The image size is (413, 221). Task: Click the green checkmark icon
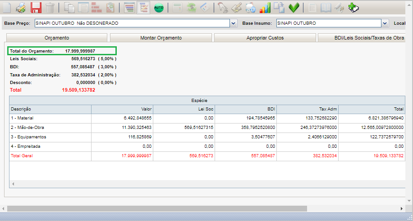click(294, 8)
